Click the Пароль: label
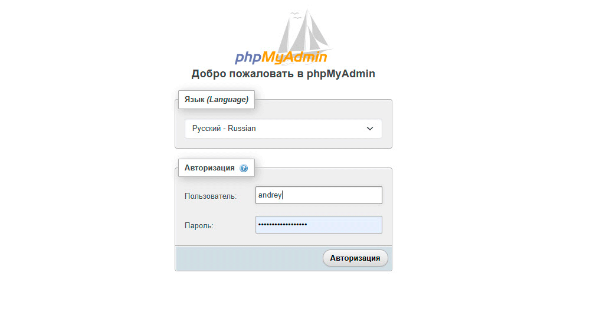This screenshot has height=312, width=593. tap(199, 226)
